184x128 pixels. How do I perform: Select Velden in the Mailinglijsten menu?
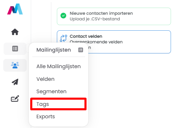coord(45,79)
